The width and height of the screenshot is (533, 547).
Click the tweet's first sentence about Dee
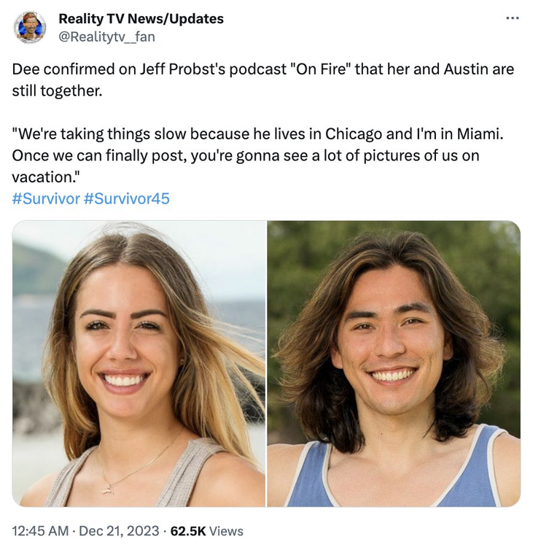(x=263, y=80)
